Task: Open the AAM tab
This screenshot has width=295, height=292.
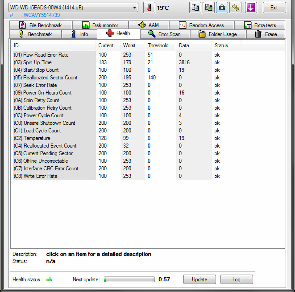Action: [149, 25]
